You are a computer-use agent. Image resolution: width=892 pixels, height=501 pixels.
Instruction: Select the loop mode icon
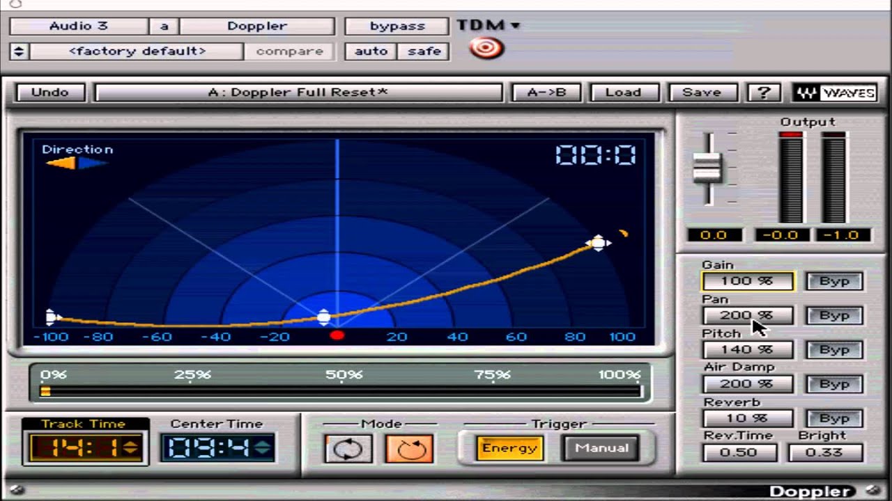tap(348, 449)
